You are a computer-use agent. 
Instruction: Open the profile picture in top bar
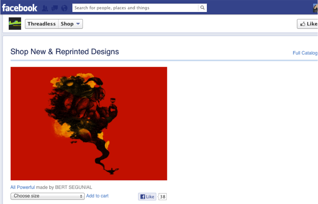[316, 8]
